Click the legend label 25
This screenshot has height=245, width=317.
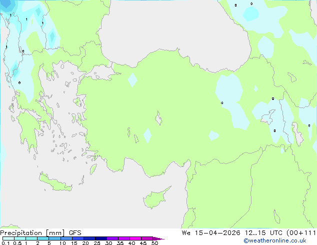coord(97,243)
